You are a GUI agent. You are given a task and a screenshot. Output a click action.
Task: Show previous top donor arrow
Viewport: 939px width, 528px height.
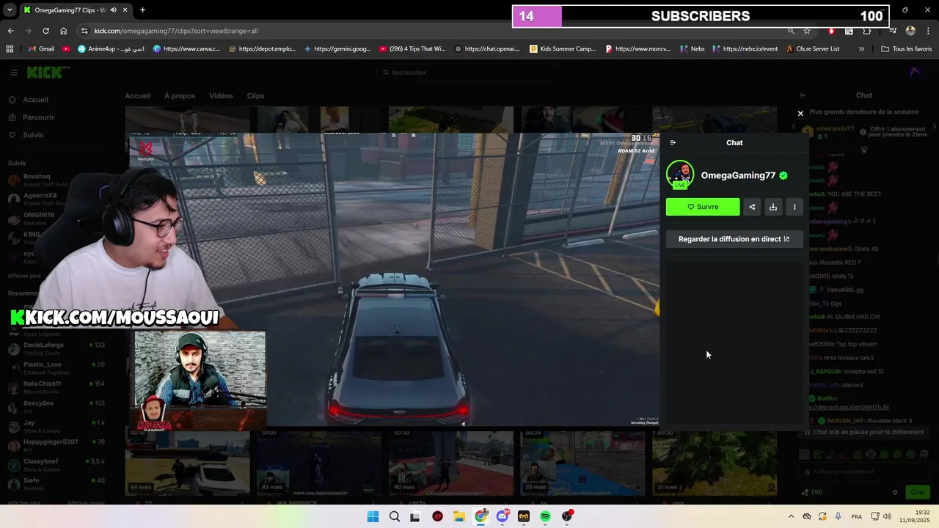point(794,126)
